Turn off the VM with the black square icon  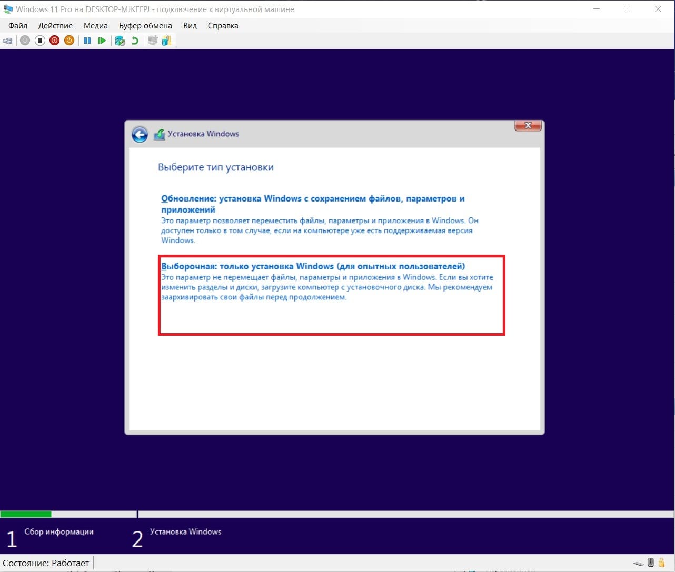pos(40,41)
